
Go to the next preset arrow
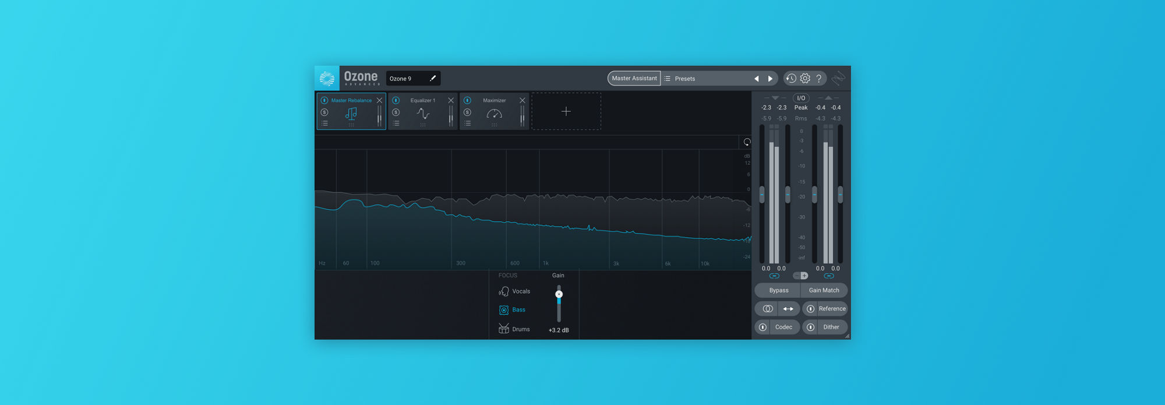[771, 79]
